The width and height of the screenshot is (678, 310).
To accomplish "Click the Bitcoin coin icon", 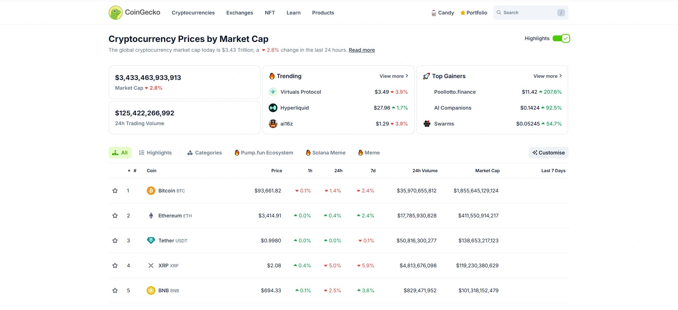I will [151, 191].
